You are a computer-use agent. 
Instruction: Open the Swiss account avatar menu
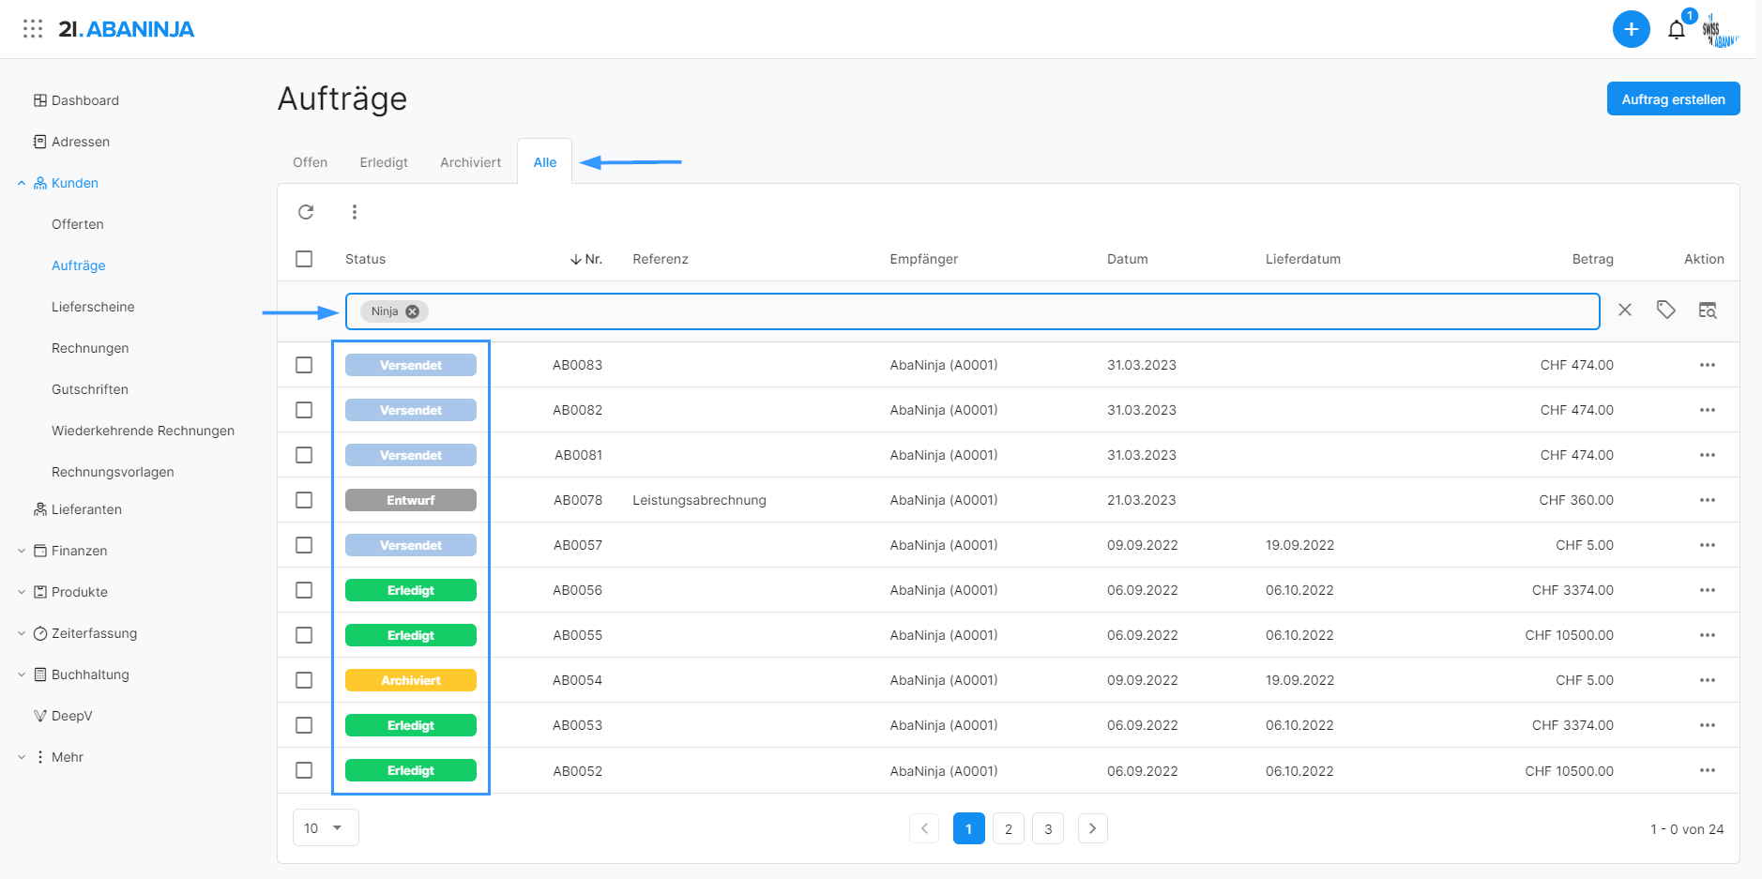pos(1720,30)
